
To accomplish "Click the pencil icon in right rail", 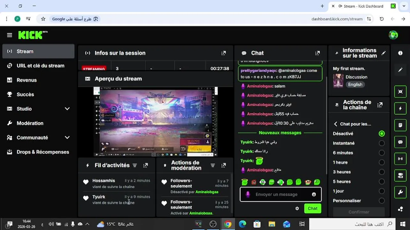I will point(400,70).
